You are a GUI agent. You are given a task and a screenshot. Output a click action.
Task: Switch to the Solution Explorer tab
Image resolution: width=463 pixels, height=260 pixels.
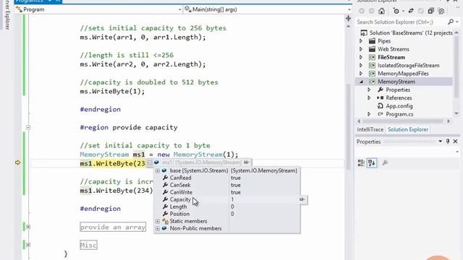408,130
